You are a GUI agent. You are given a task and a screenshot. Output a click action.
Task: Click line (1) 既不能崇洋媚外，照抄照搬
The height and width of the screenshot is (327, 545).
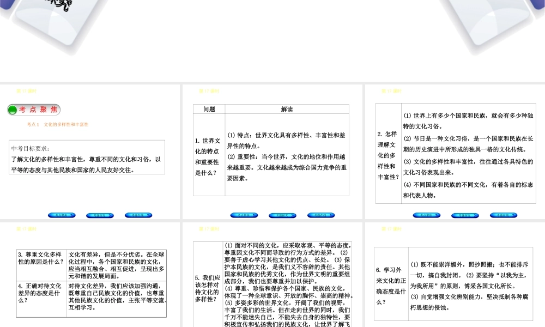[x=469, y=270]
